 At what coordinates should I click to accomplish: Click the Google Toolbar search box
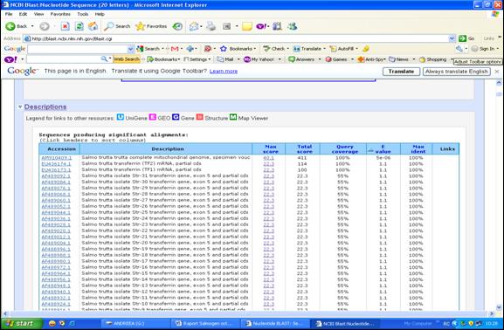click(x=78, y=49)
